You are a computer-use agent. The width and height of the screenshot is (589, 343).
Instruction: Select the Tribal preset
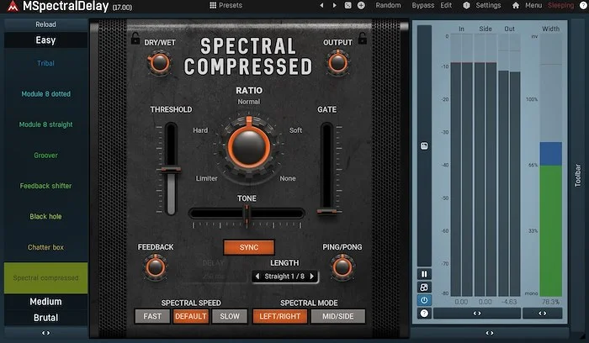45,63
